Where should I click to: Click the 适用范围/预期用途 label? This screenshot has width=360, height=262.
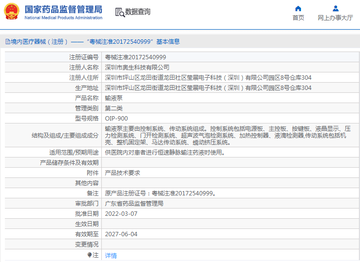74,153
